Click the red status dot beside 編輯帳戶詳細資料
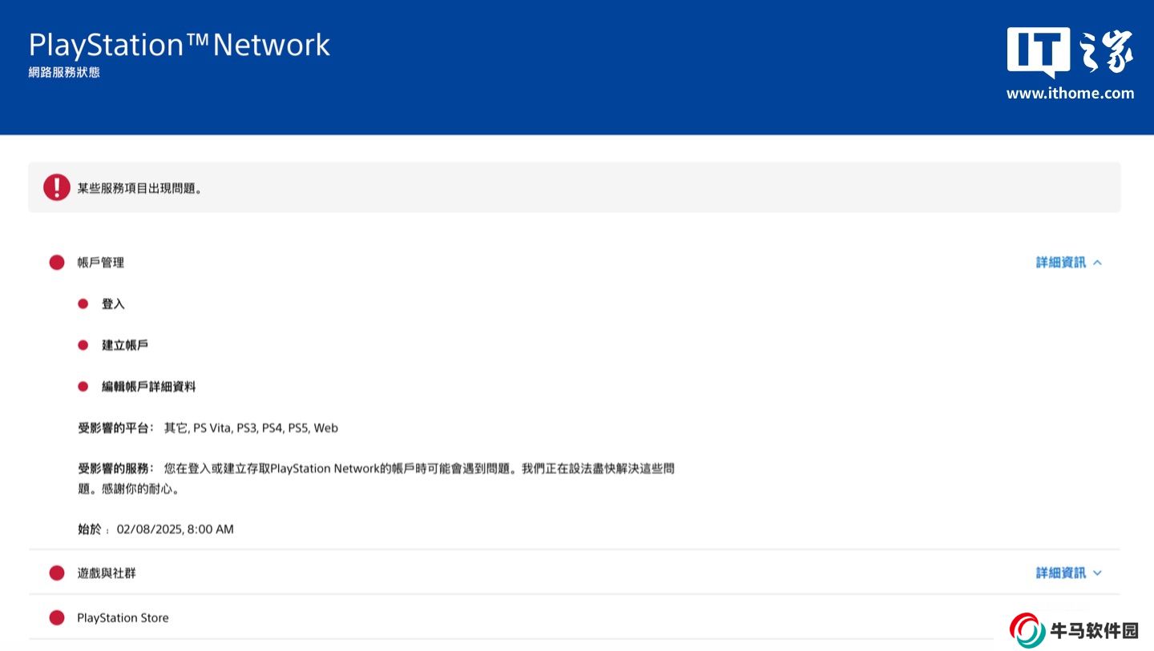This screenshot has height=651, width=1154. point(83,387)
